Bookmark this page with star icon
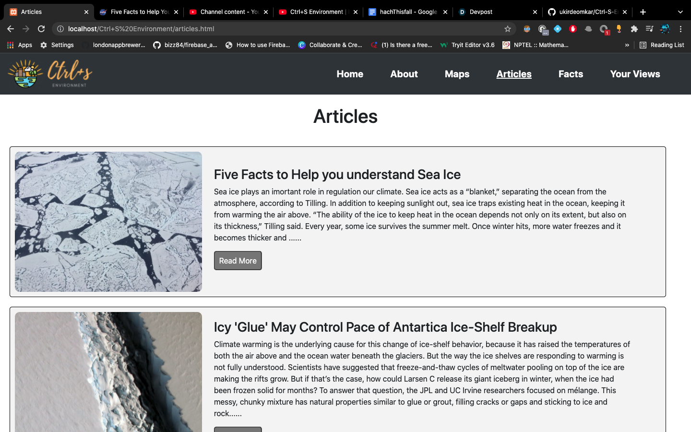The height and width of the screenshot is (432, 691). (508, 29)
